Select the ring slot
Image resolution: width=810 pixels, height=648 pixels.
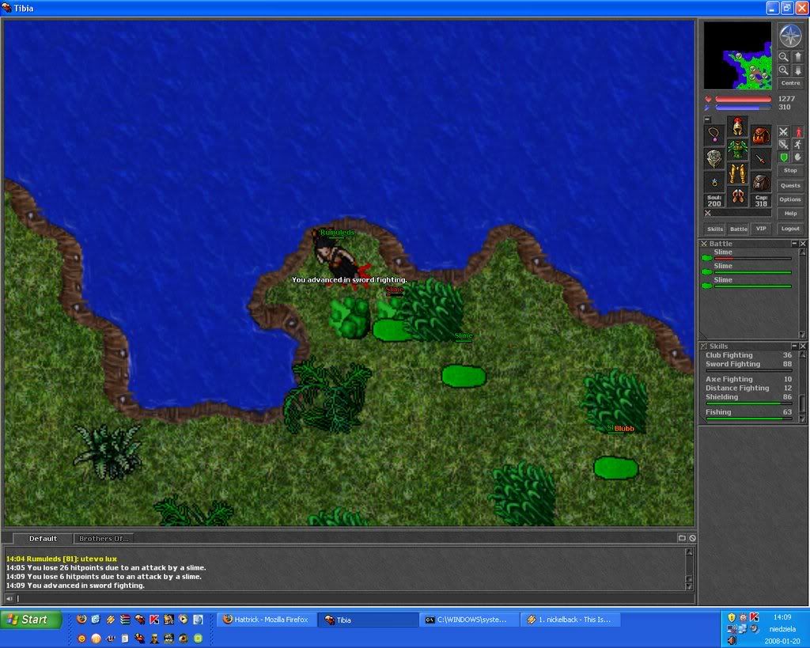coord(714,182)
